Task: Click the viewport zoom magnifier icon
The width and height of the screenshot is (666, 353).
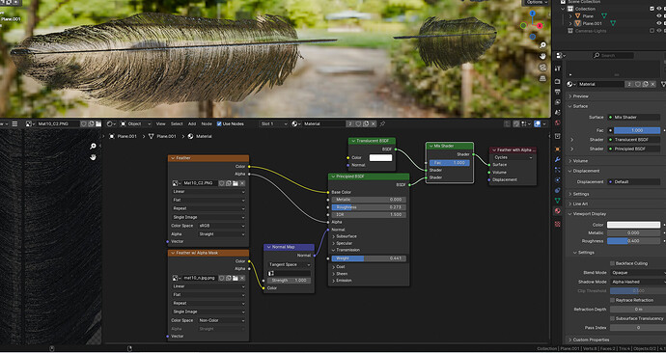Action: 542,45
